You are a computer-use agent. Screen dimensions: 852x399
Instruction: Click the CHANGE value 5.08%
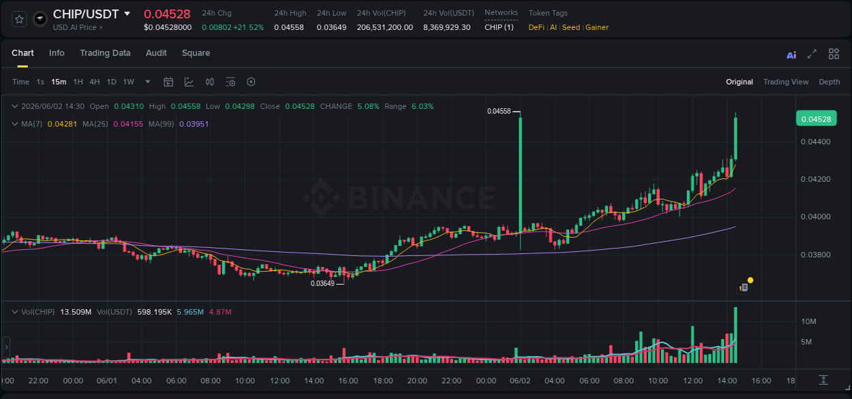(x=368, y=106)
